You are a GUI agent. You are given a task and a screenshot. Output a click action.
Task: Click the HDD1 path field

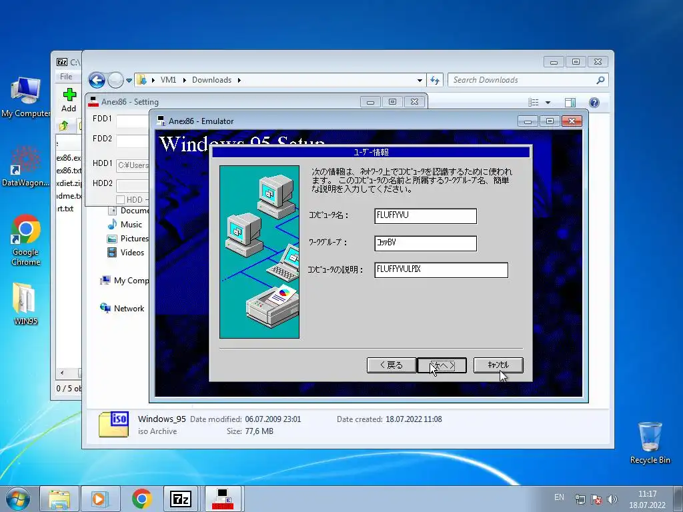pyautogui.click(x=133, y=165)
